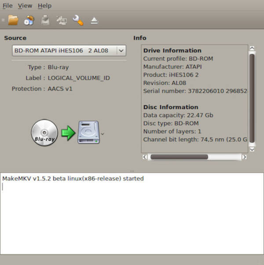Click the Stream toolbar icon

61,20
